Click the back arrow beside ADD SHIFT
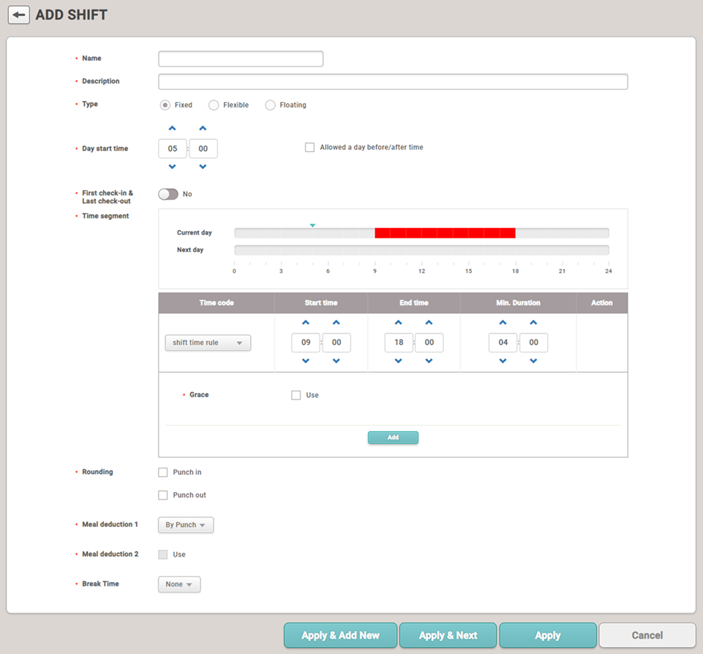 [x=19, y=15]
